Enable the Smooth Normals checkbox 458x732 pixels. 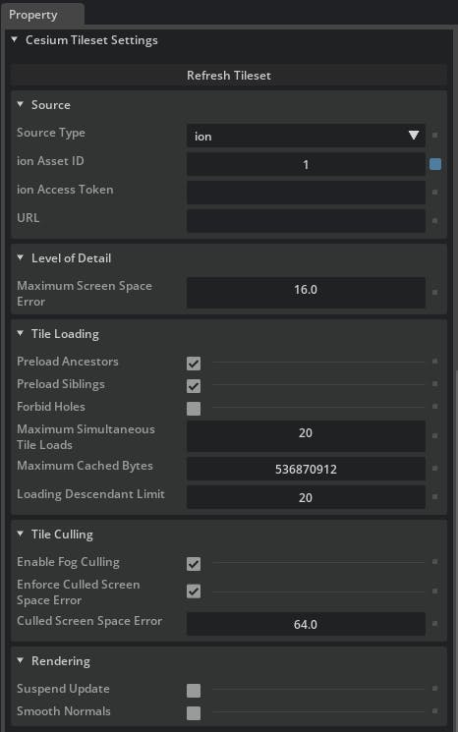pyautogui.click(x=194, y=713)
